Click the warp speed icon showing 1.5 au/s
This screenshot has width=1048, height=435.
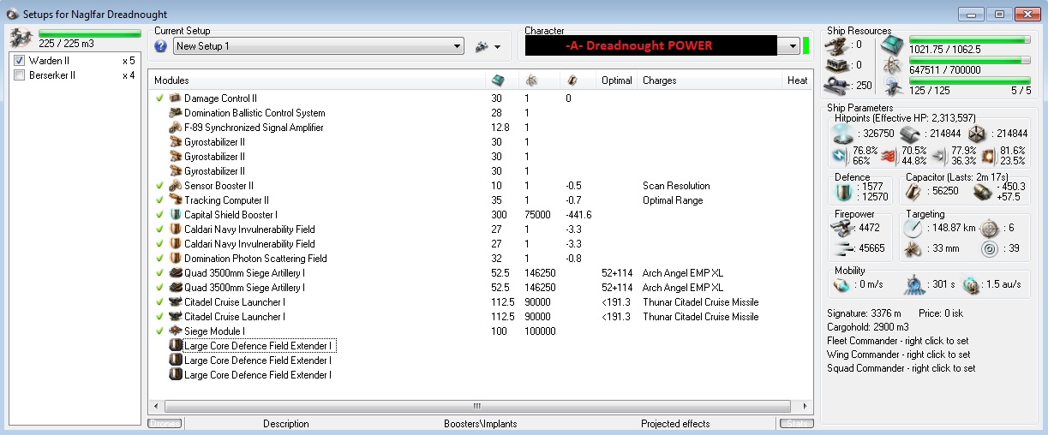click(970, 284)
